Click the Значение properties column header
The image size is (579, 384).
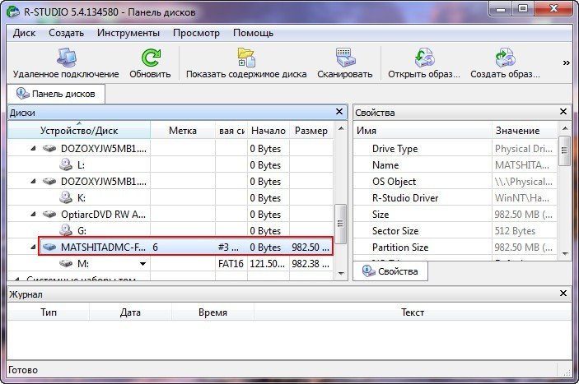coord(525,131)
